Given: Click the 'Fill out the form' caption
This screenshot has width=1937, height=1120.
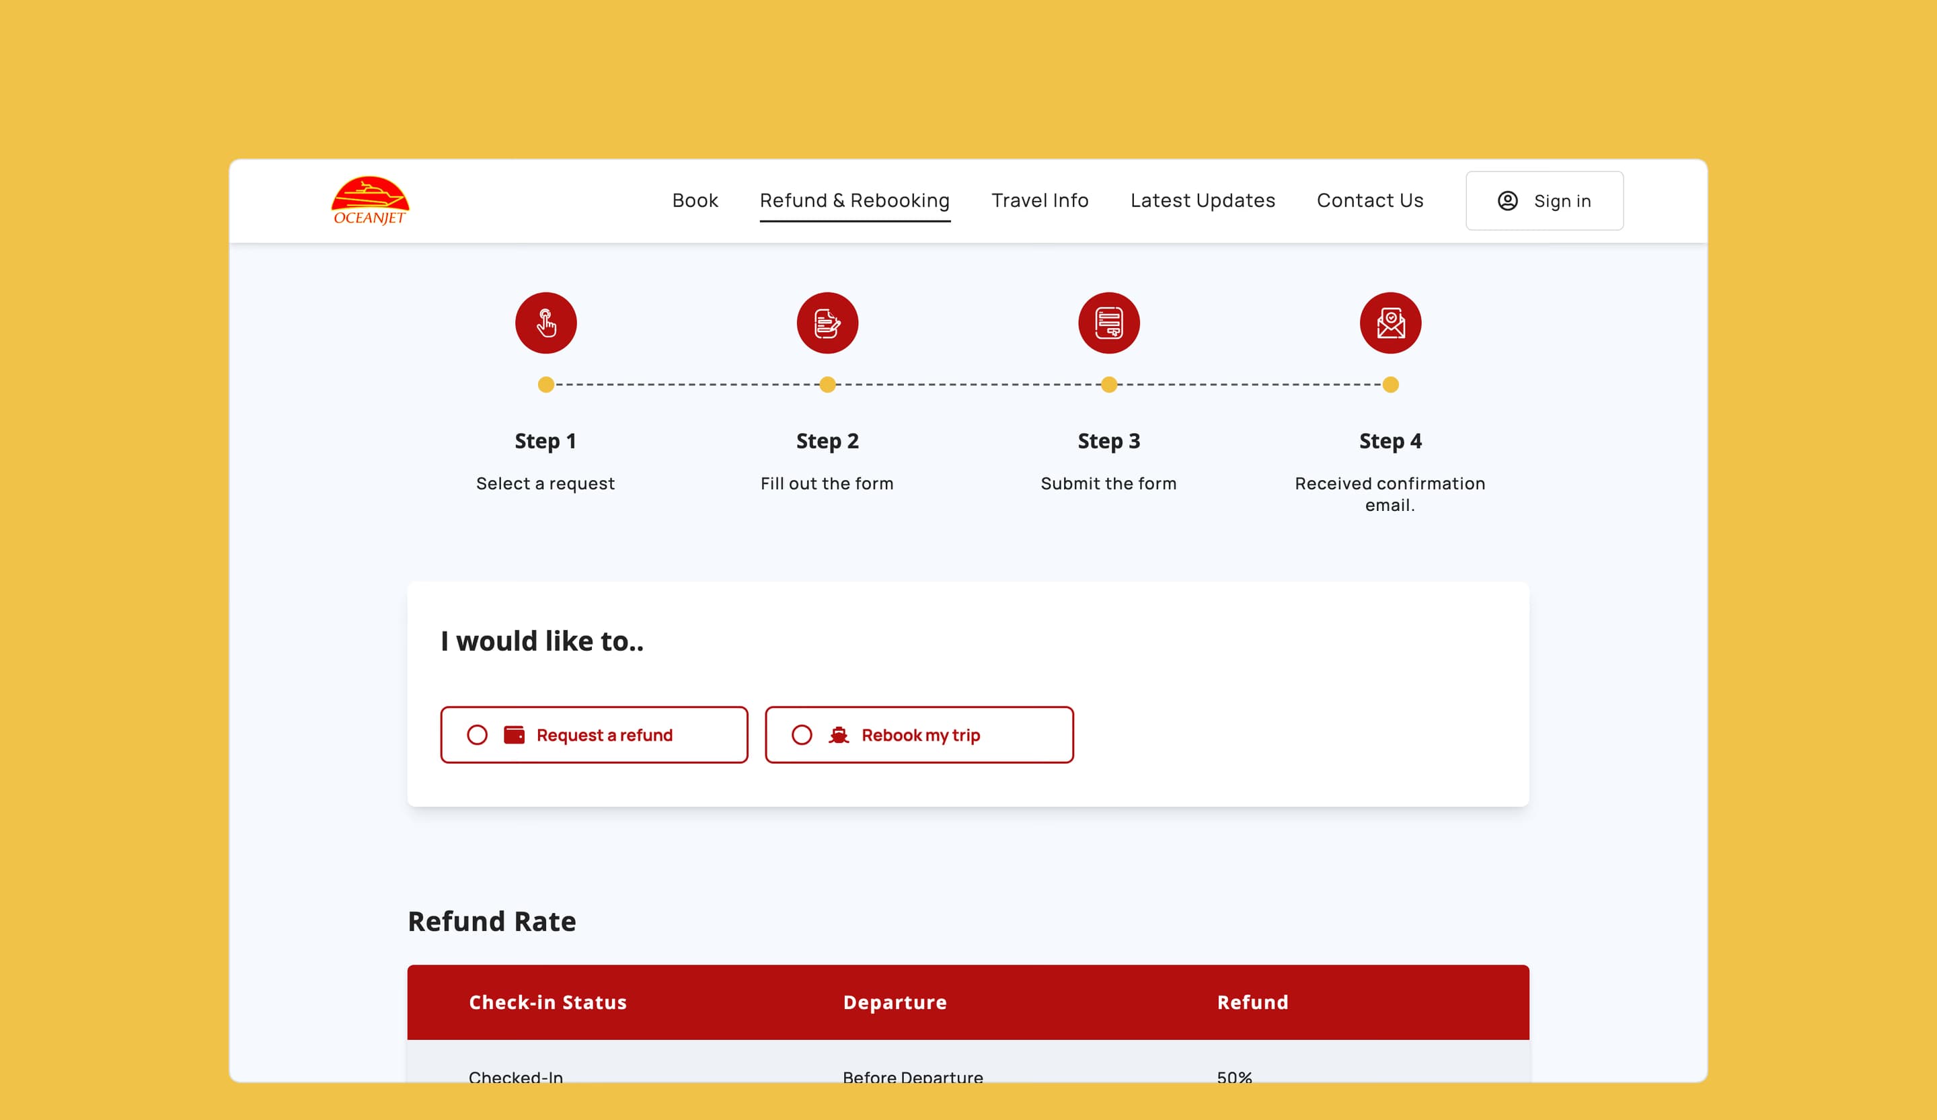Looking at the screenshot, I should [827, 483].
